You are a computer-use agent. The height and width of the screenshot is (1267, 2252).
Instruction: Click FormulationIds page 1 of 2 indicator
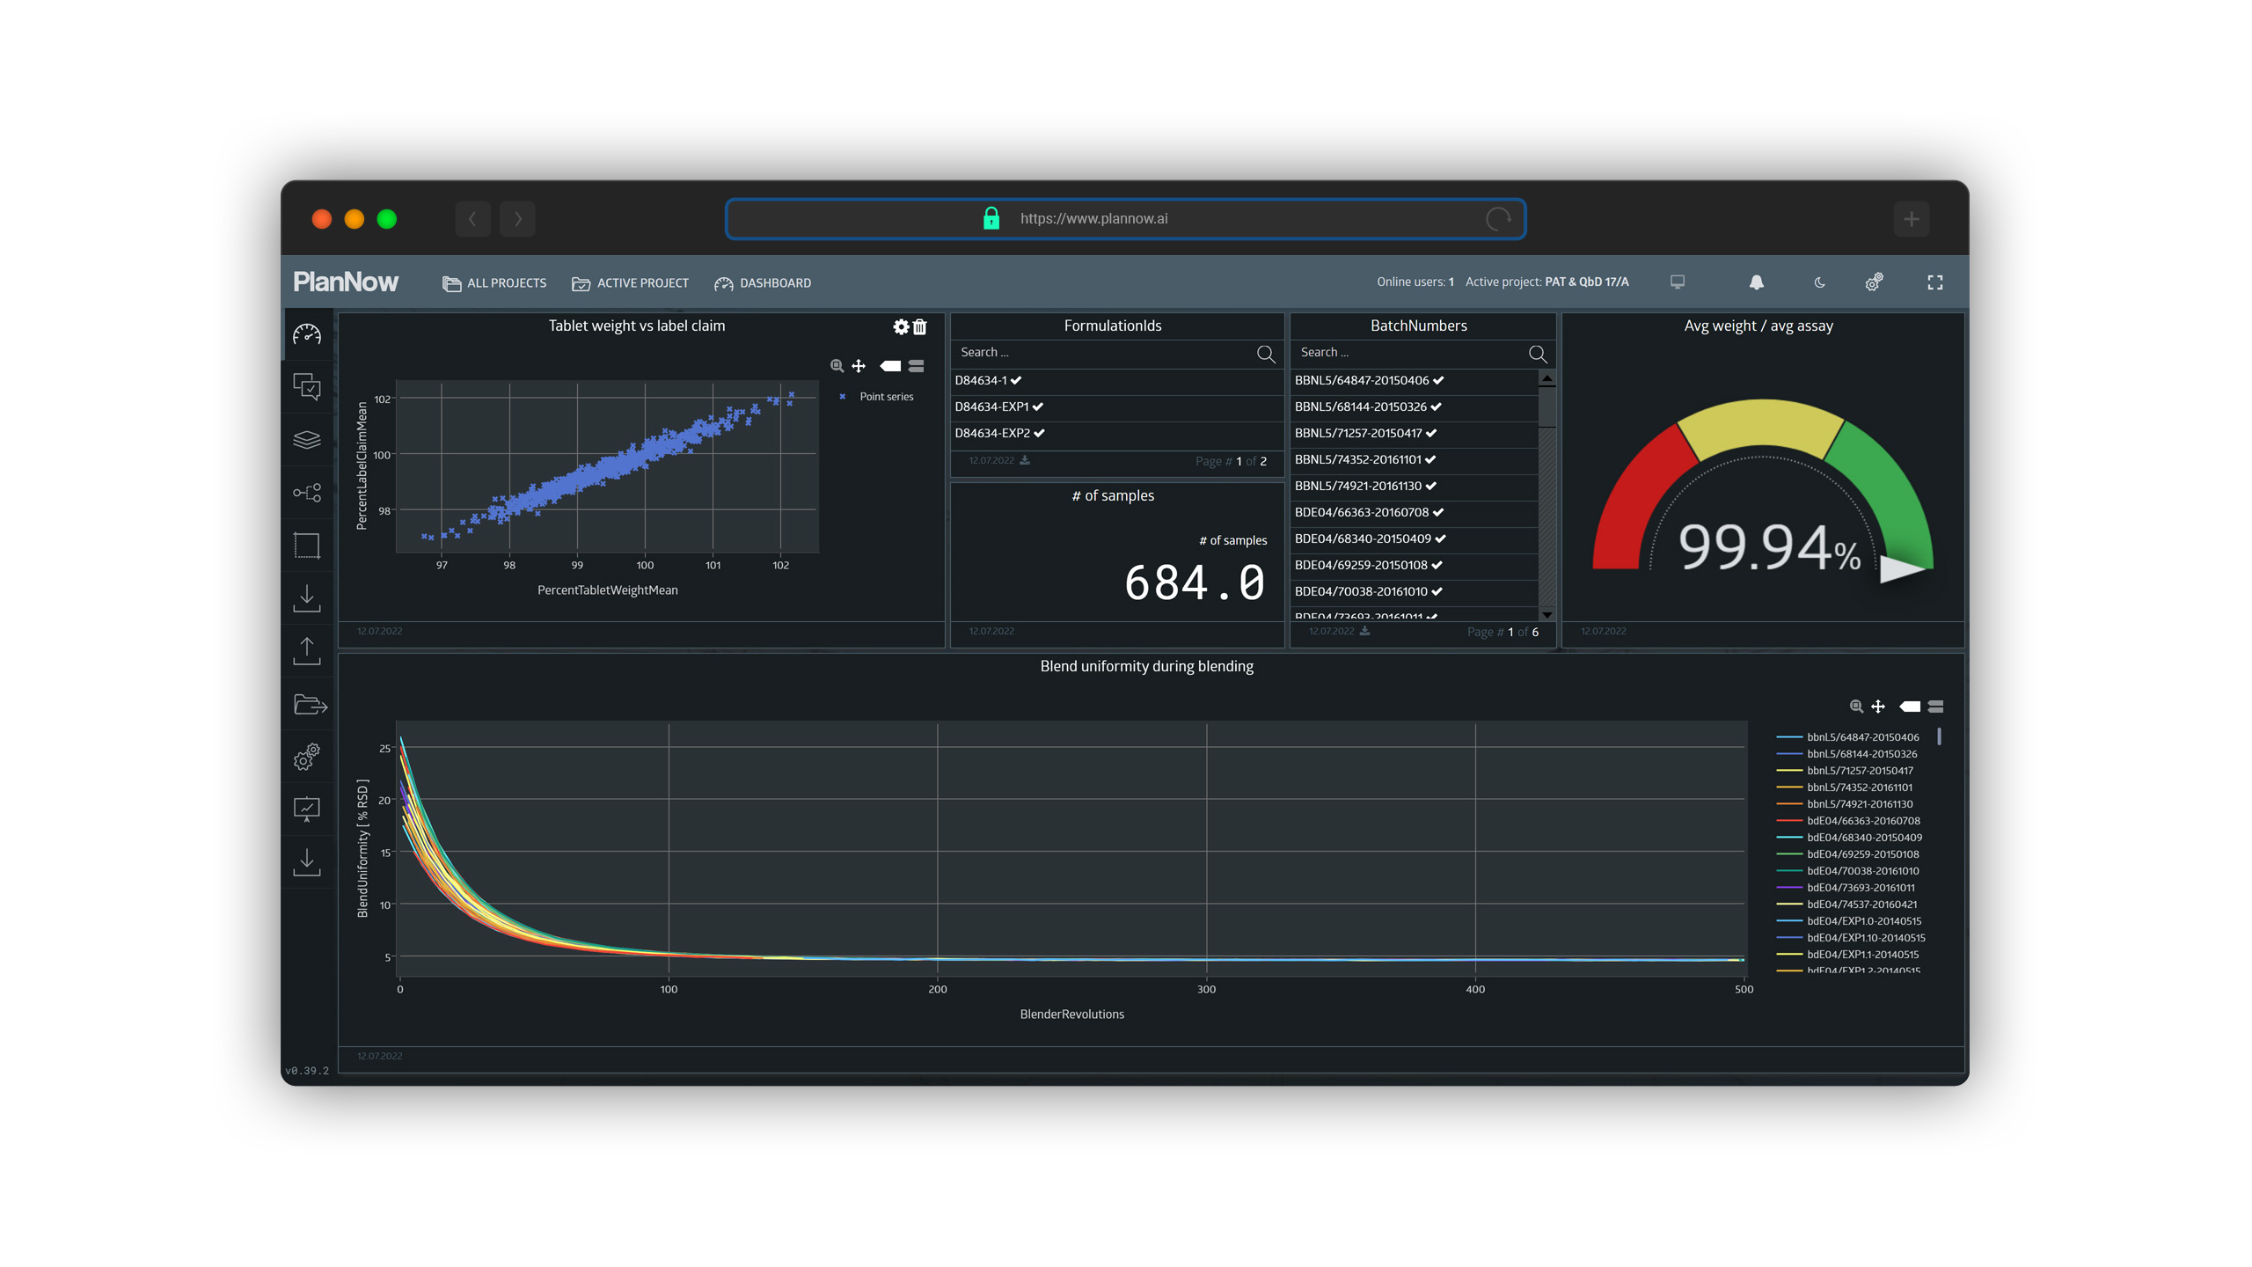[x=1231, y=461]
